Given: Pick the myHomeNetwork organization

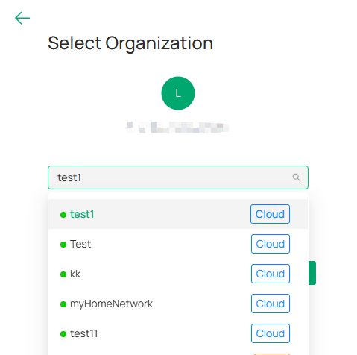Looking at the screenshot, I should 178,304.
